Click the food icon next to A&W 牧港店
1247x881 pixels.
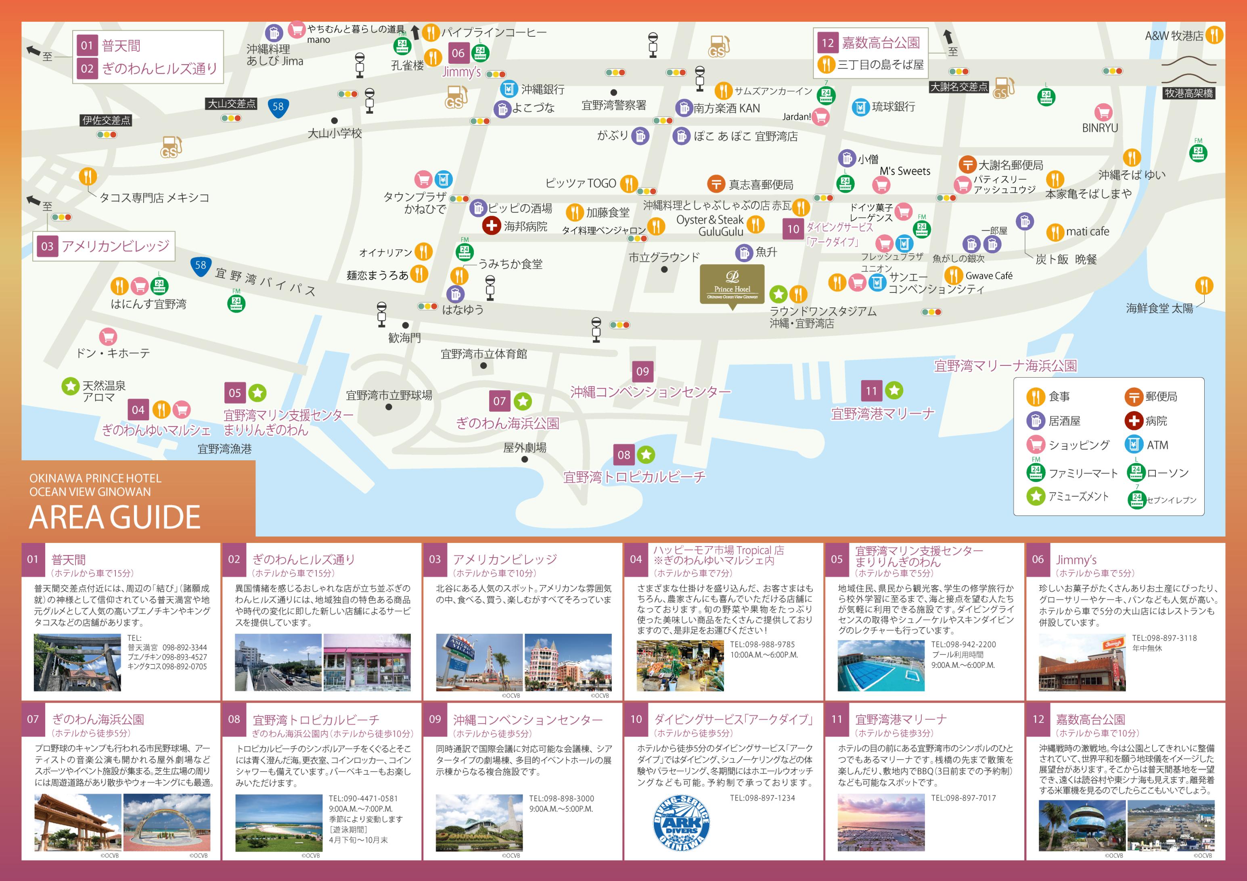1214,36
